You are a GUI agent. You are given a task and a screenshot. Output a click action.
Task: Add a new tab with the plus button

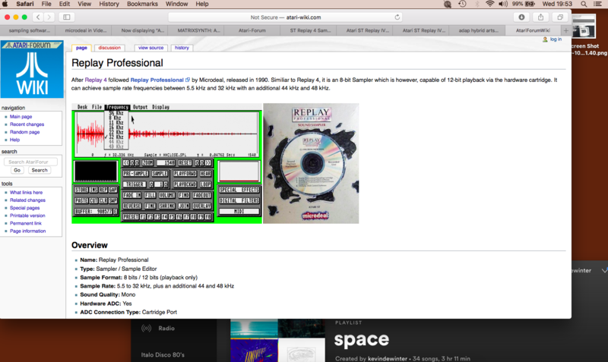[565, 30]
